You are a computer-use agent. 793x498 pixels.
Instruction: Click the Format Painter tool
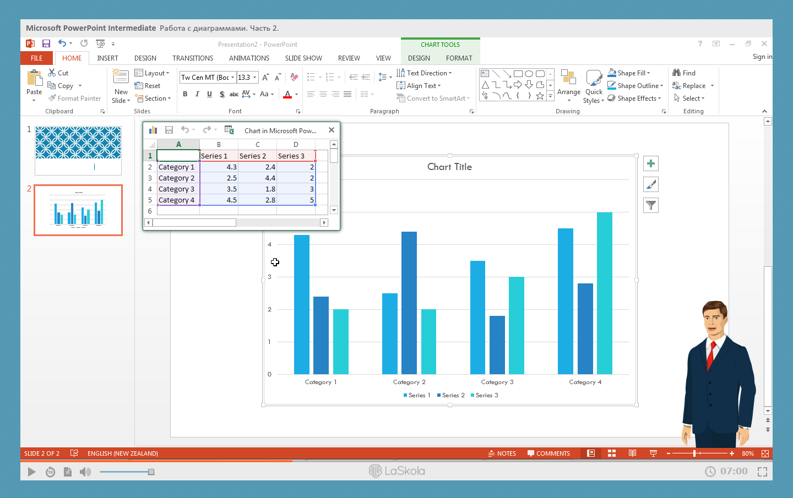tap(74, 98)
